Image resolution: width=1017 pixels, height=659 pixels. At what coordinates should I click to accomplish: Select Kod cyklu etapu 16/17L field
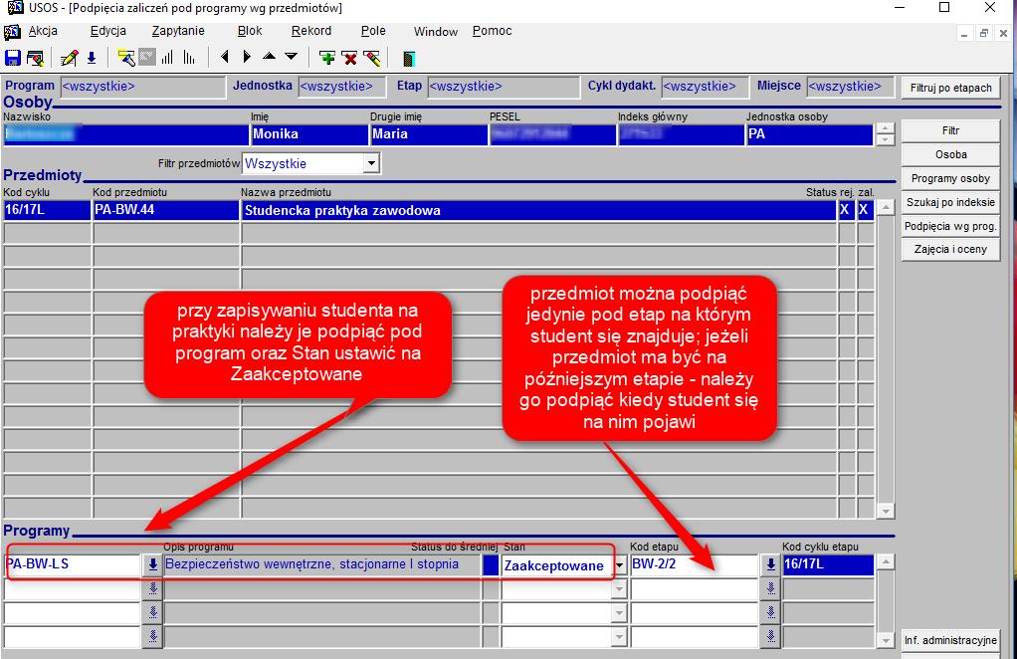coord(828,565)
